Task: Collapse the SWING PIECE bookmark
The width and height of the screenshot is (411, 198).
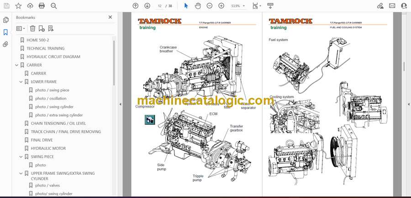Action: tap(21, 157)
